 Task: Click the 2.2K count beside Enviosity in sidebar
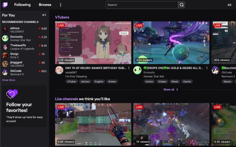44,37
